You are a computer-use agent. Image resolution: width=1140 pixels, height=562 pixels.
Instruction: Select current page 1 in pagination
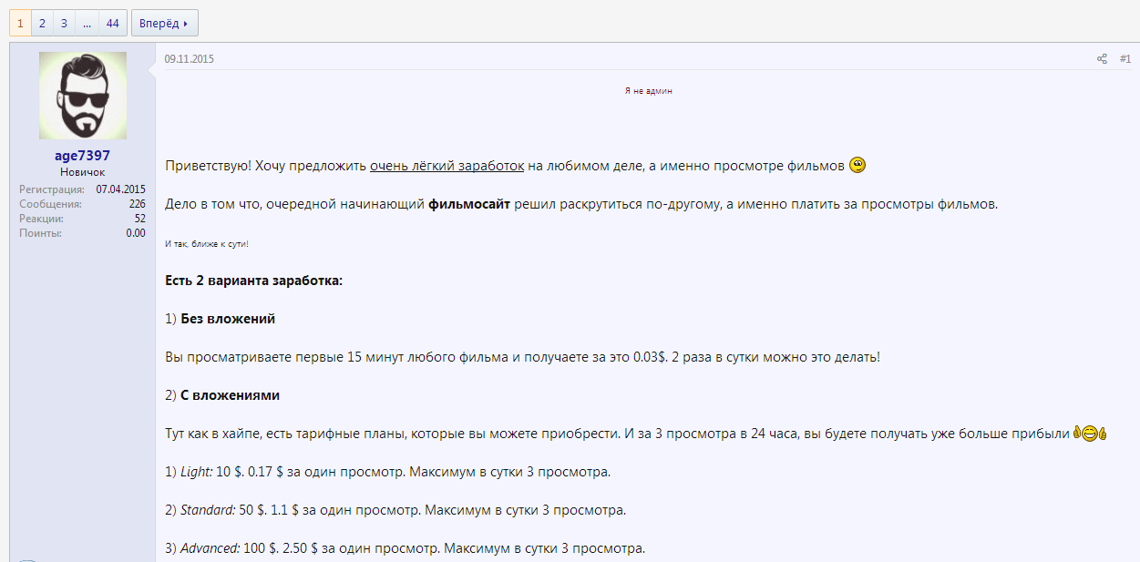point(20,23)
